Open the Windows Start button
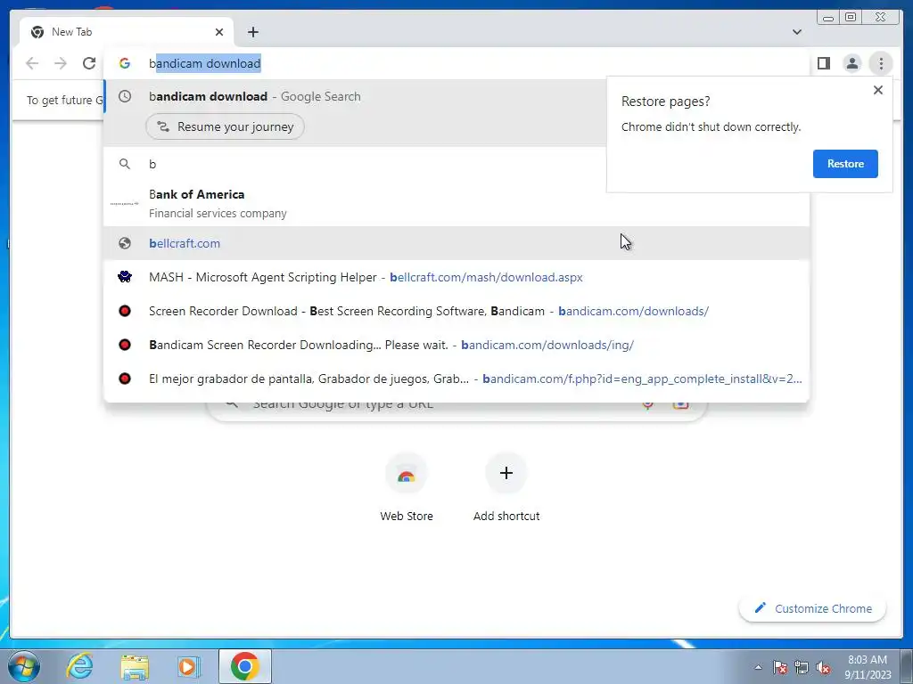The width and height of the screenshot is (913, 684). click(24, 666)
